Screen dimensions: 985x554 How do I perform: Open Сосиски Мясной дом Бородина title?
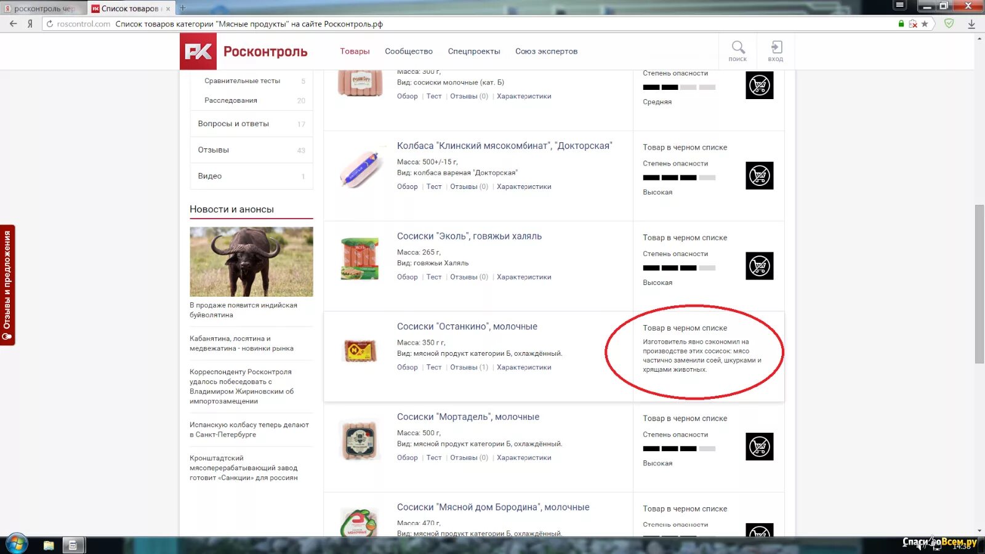click(493, 507)
